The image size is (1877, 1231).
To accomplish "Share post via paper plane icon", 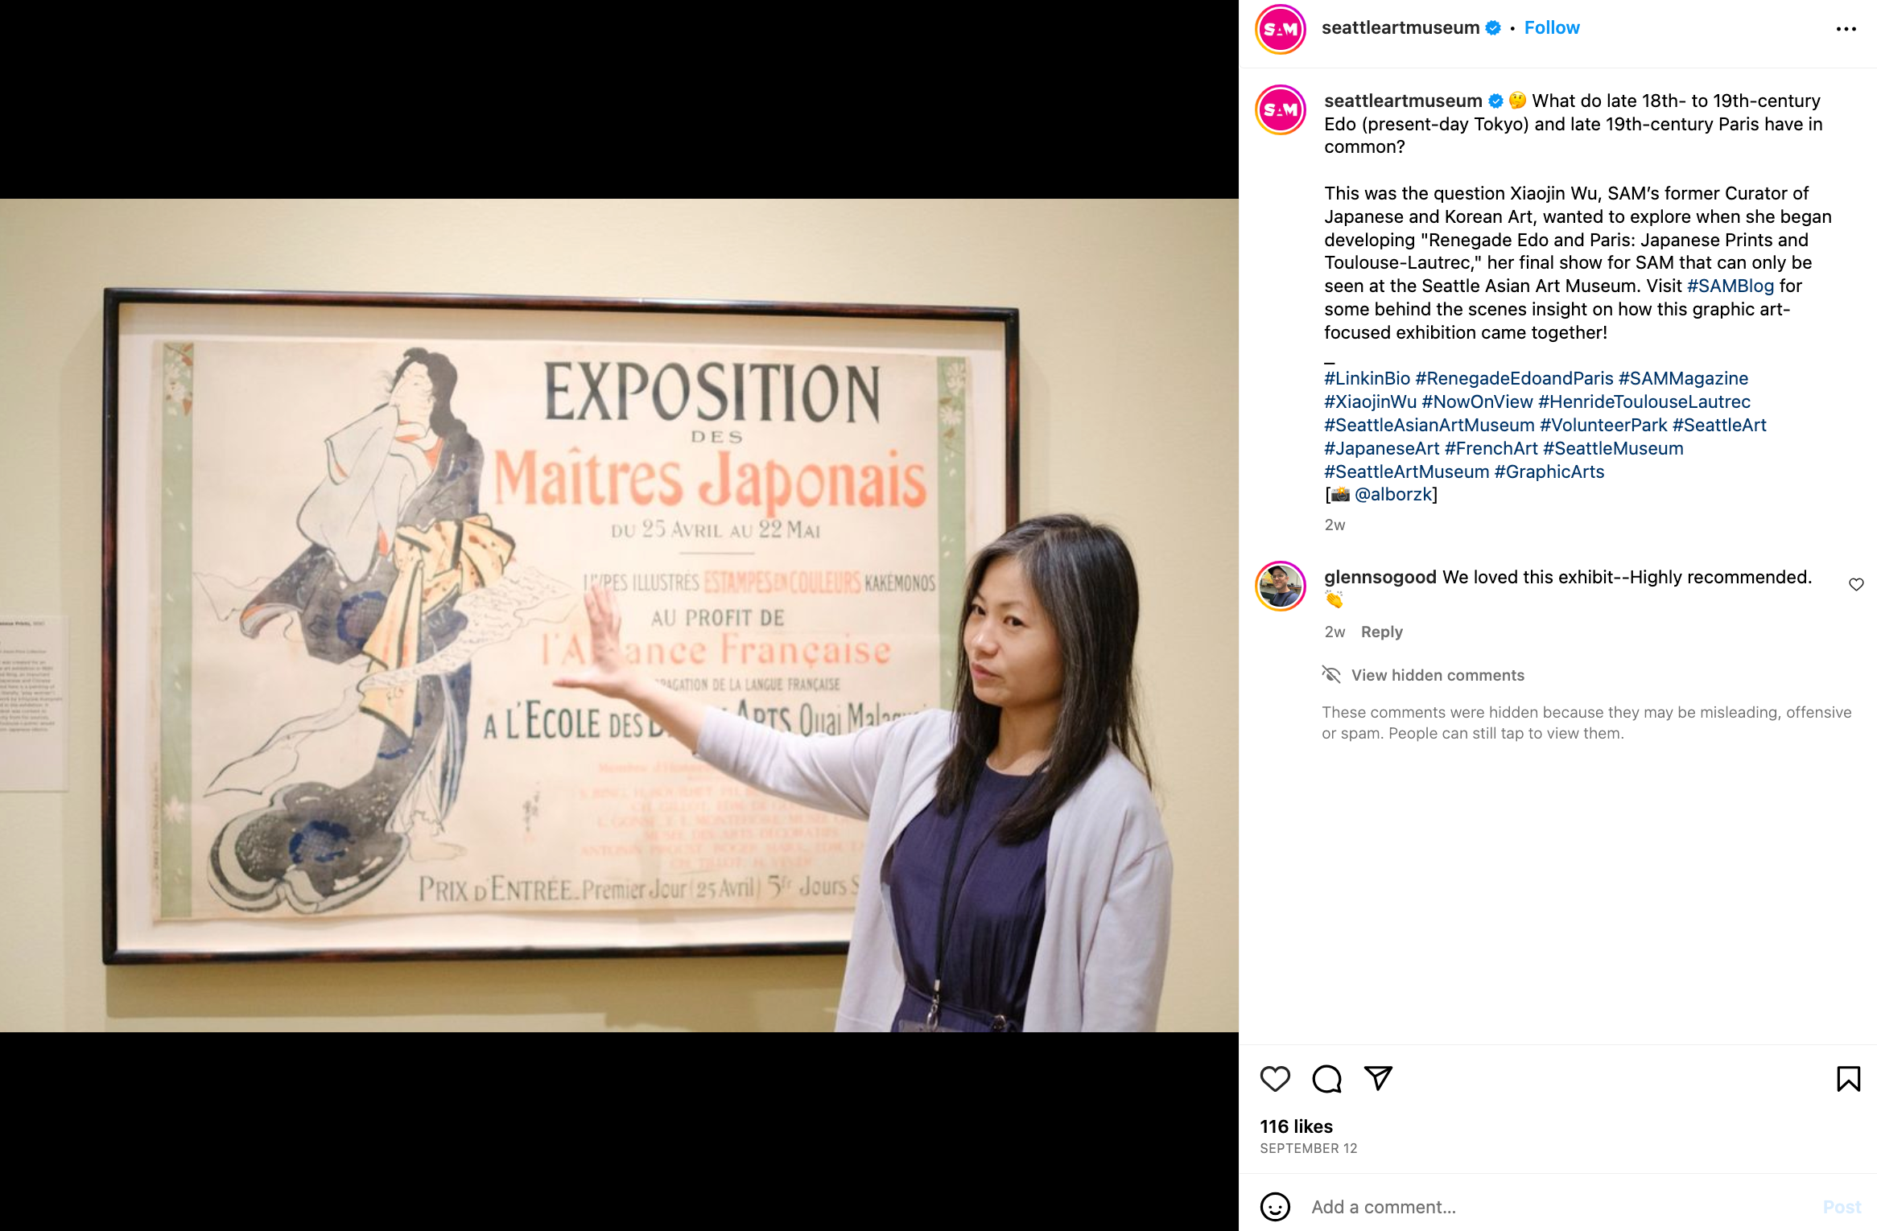I will [1378, 1079].
